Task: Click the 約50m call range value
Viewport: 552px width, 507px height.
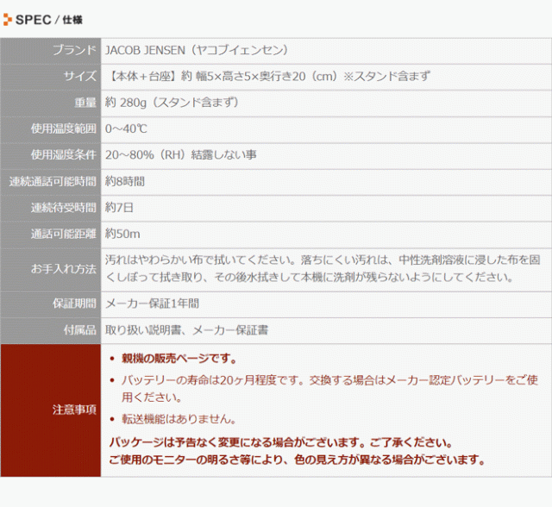Action: 122,234
